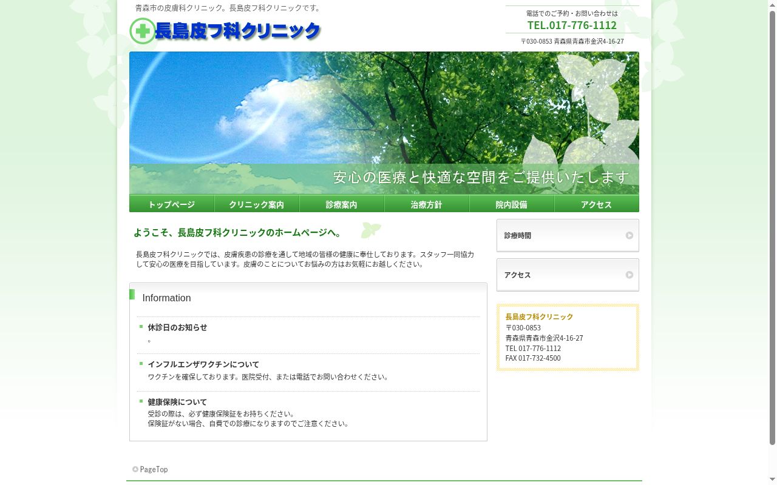Click the header address 〒030-0853 青森県青森市金沢4-16-27
Screen dimensions: 777x485
pyautogui.click(x=572, y=41)
